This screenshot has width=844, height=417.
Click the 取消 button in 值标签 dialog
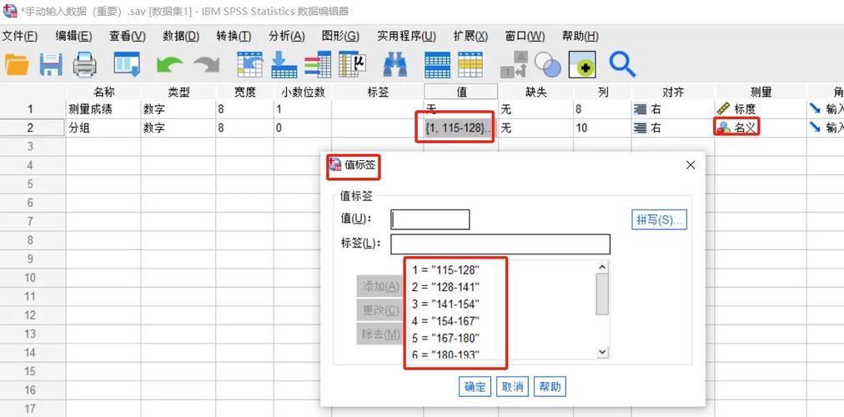click(x=512, y=386)
